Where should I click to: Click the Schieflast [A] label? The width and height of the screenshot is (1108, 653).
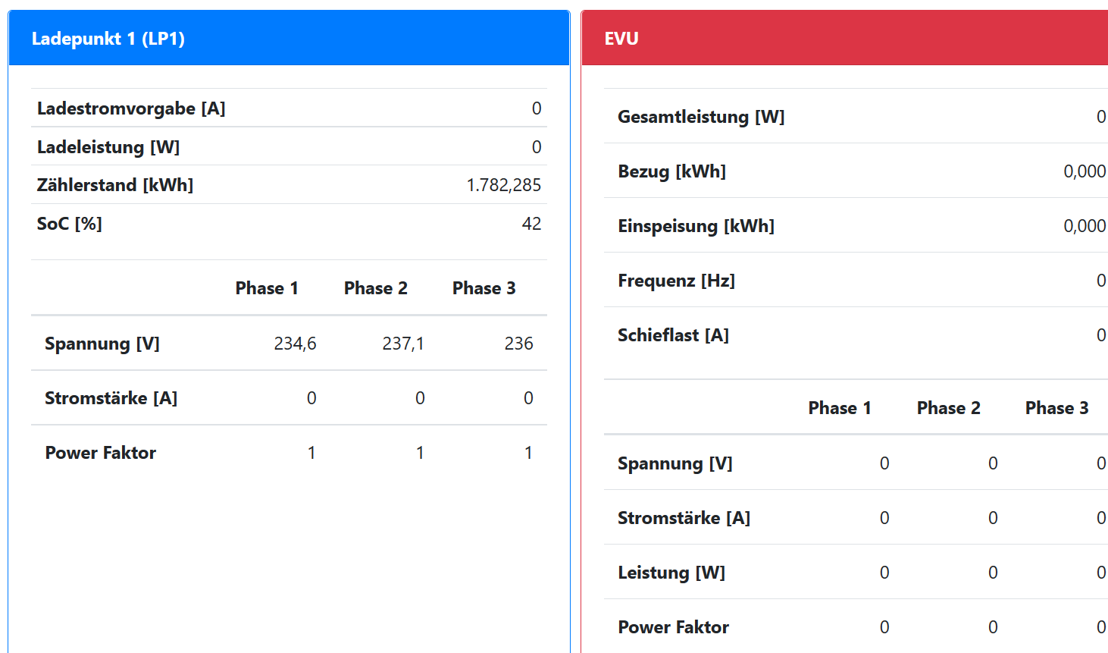tap(673, 335)
